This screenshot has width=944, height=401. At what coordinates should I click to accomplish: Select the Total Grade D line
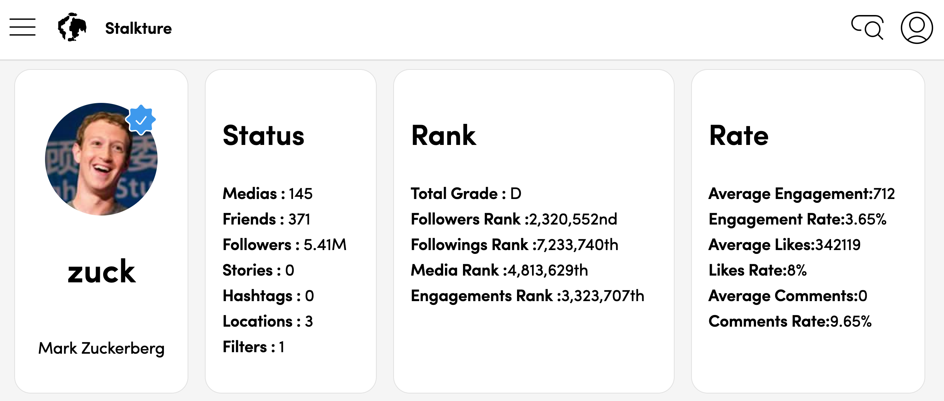coord(466,194)
